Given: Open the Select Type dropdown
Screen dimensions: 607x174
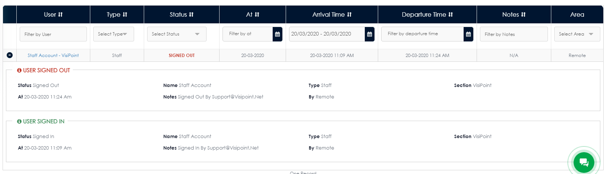Looking at the screenshot, I should [113, 34].
